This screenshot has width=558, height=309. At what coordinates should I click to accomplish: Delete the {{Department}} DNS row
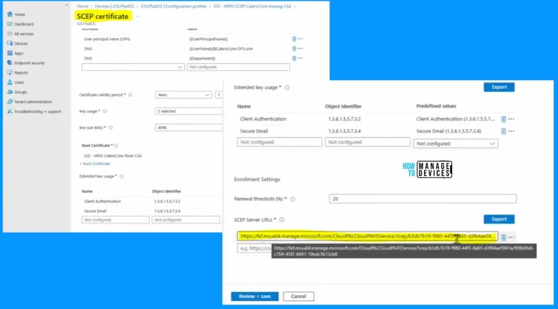coord(294,58)
